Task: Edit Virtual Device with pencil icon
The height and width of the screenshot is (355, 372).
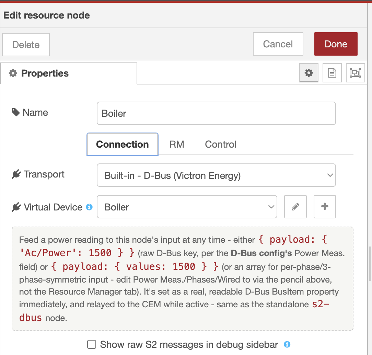Action: (295, 207)
